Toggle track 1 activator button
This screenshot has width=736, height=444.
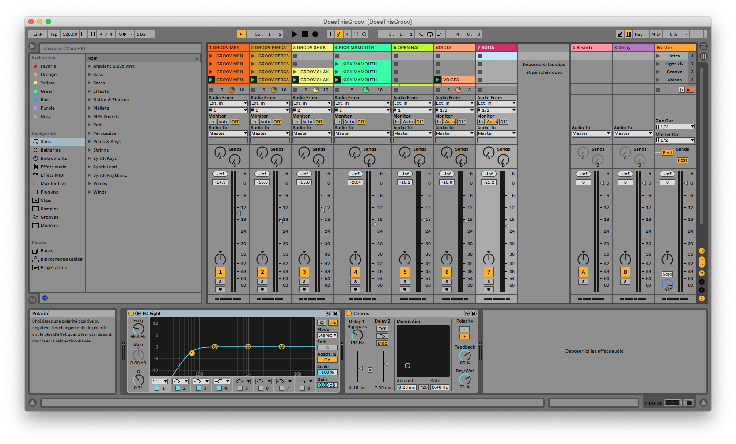220,272
